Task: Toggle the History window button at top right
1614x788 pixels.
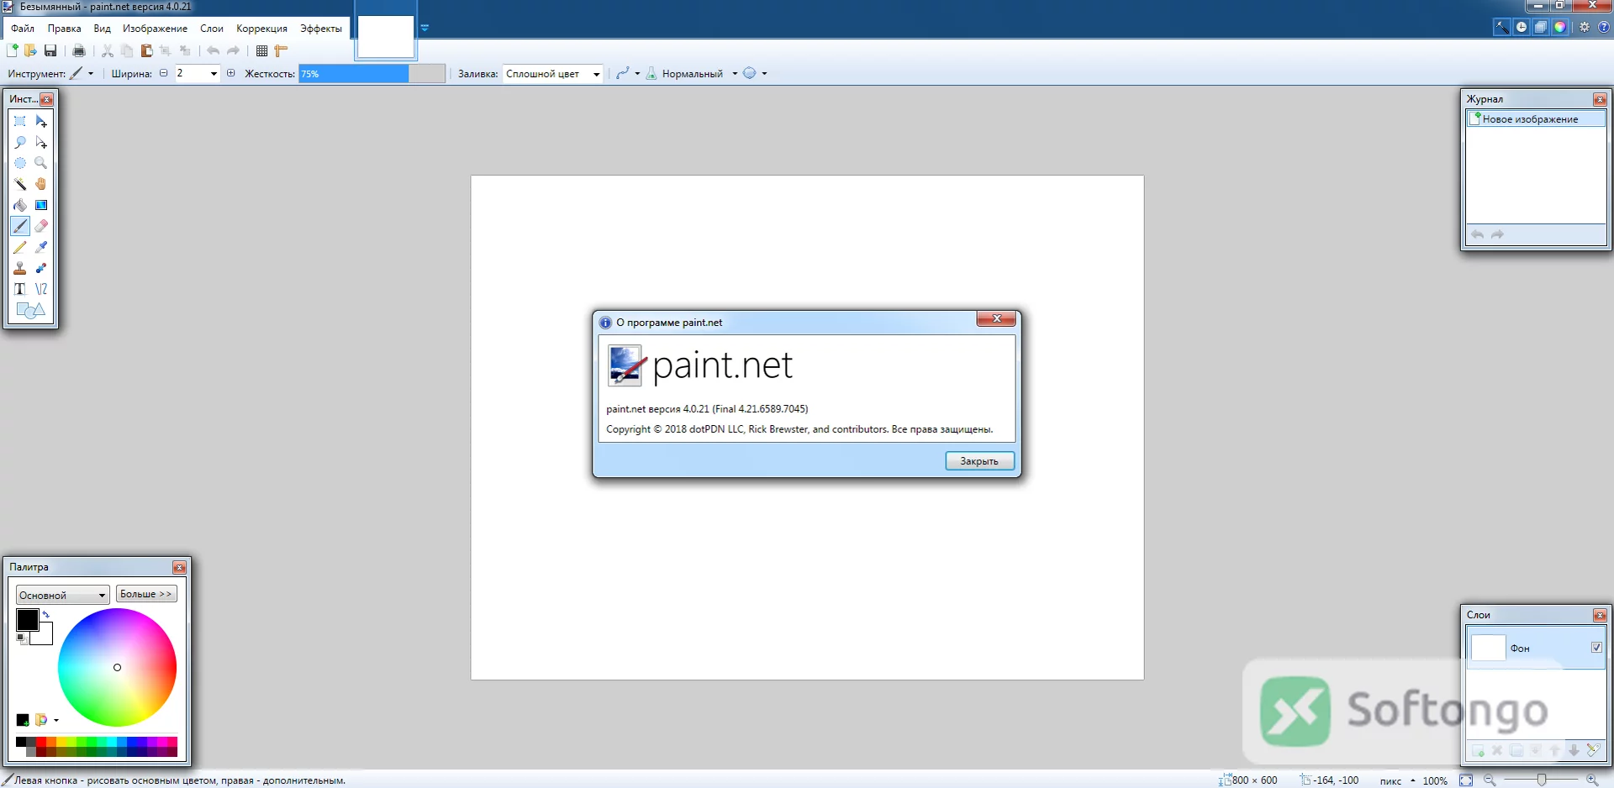Action: tap(1522, 27)
